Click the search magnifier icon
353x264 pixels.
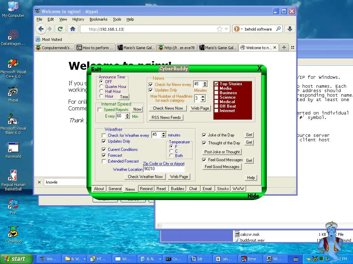click(279, 29)
